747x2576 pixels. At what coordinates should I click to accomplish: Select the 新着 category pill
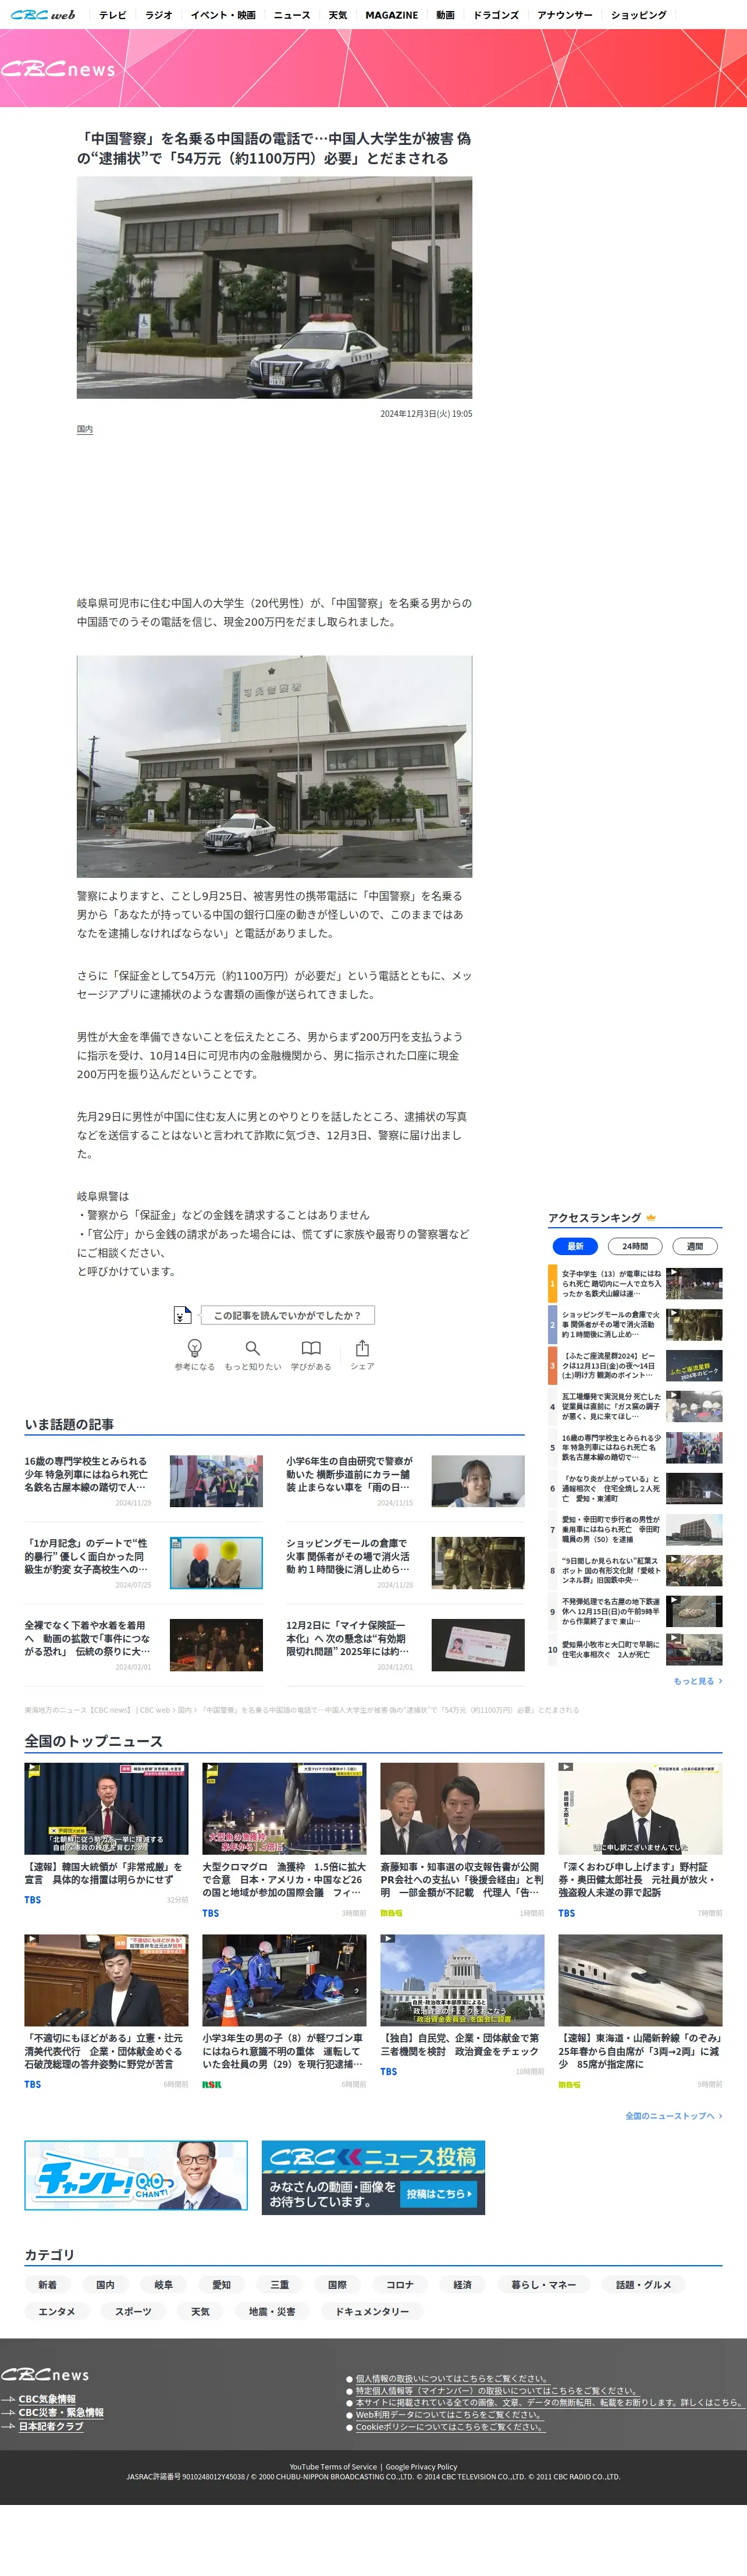point(48,2285)
